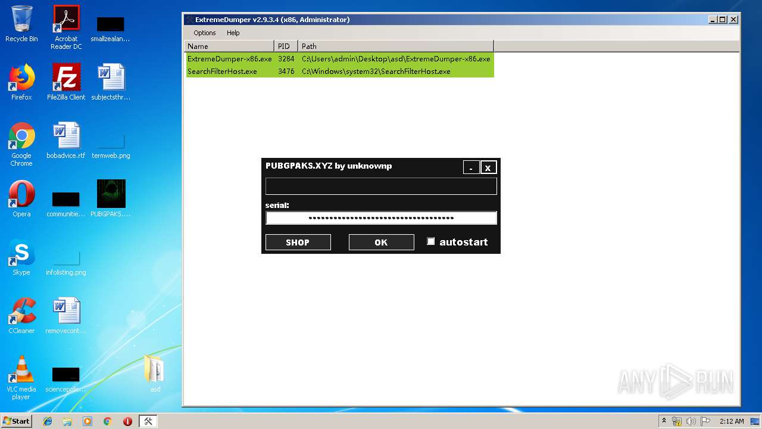Select ExtremeDumper-x86.exe process row
This screenshot has width=762, height=429.
pos(340,59)
